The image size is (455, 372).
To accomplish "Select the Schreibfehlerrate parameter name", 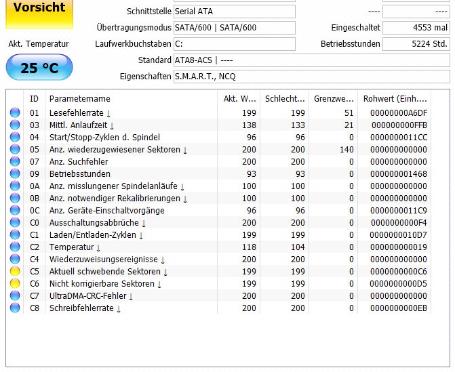I will click(81, 308).
